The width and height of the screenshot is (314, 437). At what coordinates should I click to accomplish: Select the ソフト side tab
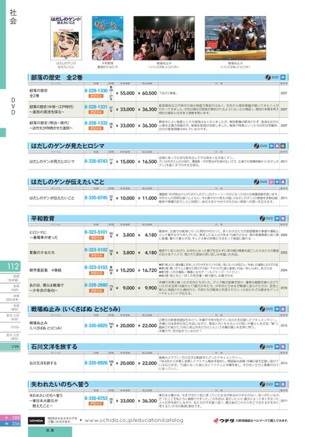[10, 347]
